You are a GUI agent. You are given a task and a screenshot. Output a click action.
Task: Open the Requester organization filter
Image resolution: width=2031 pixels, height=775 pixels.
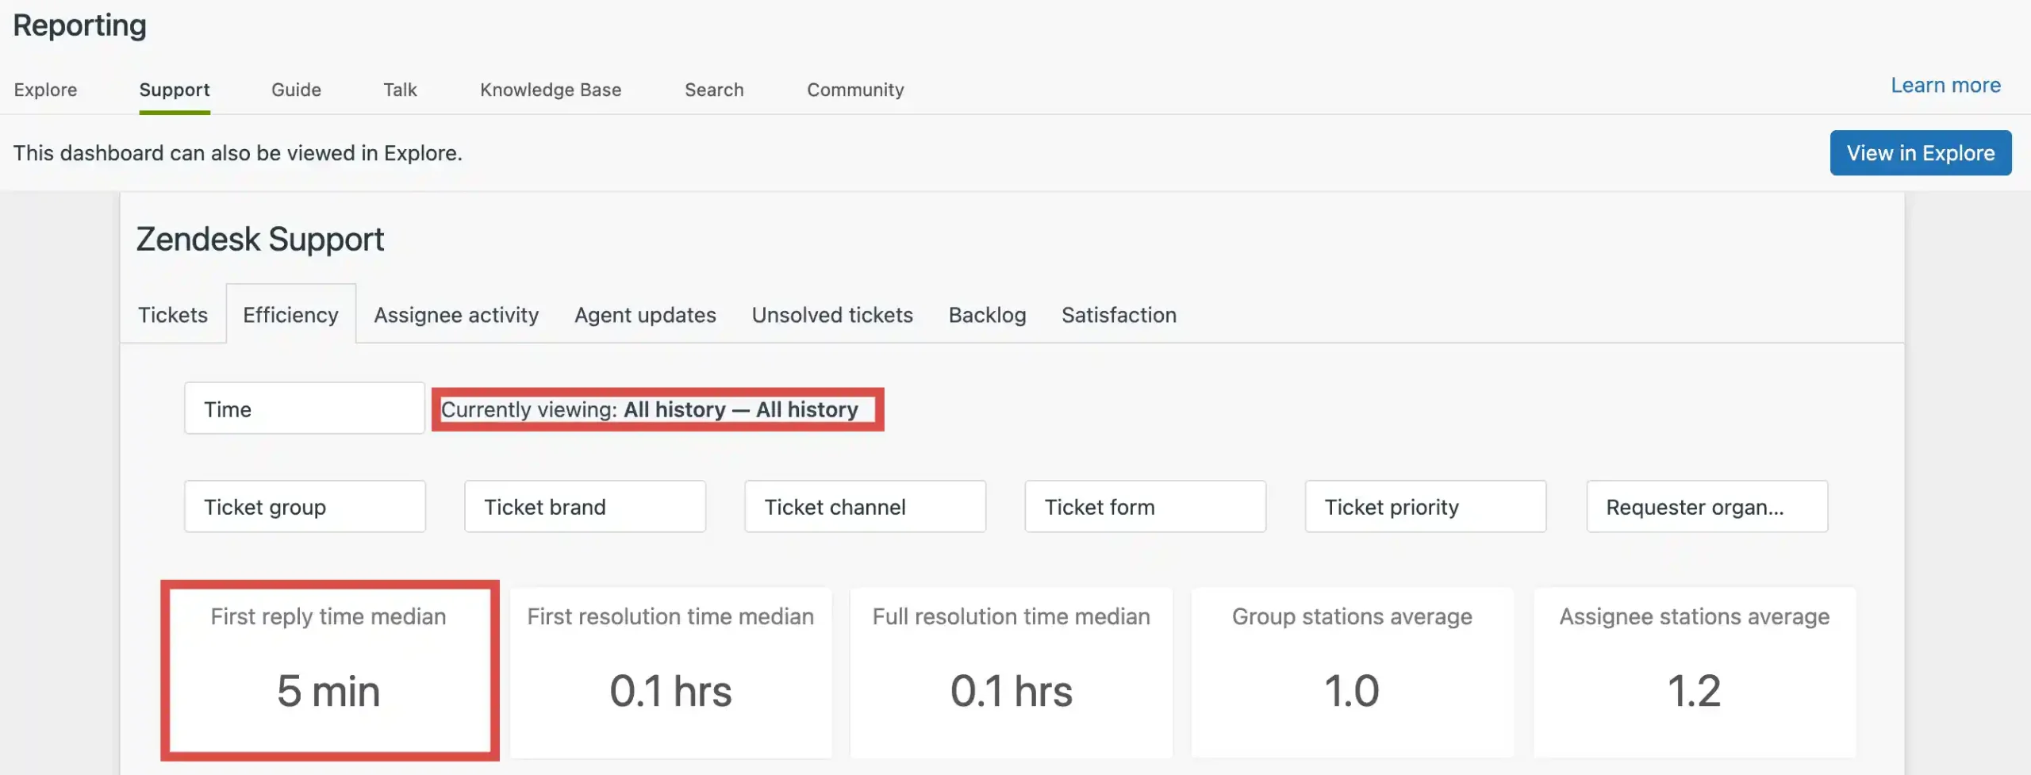pos(1707,506)
